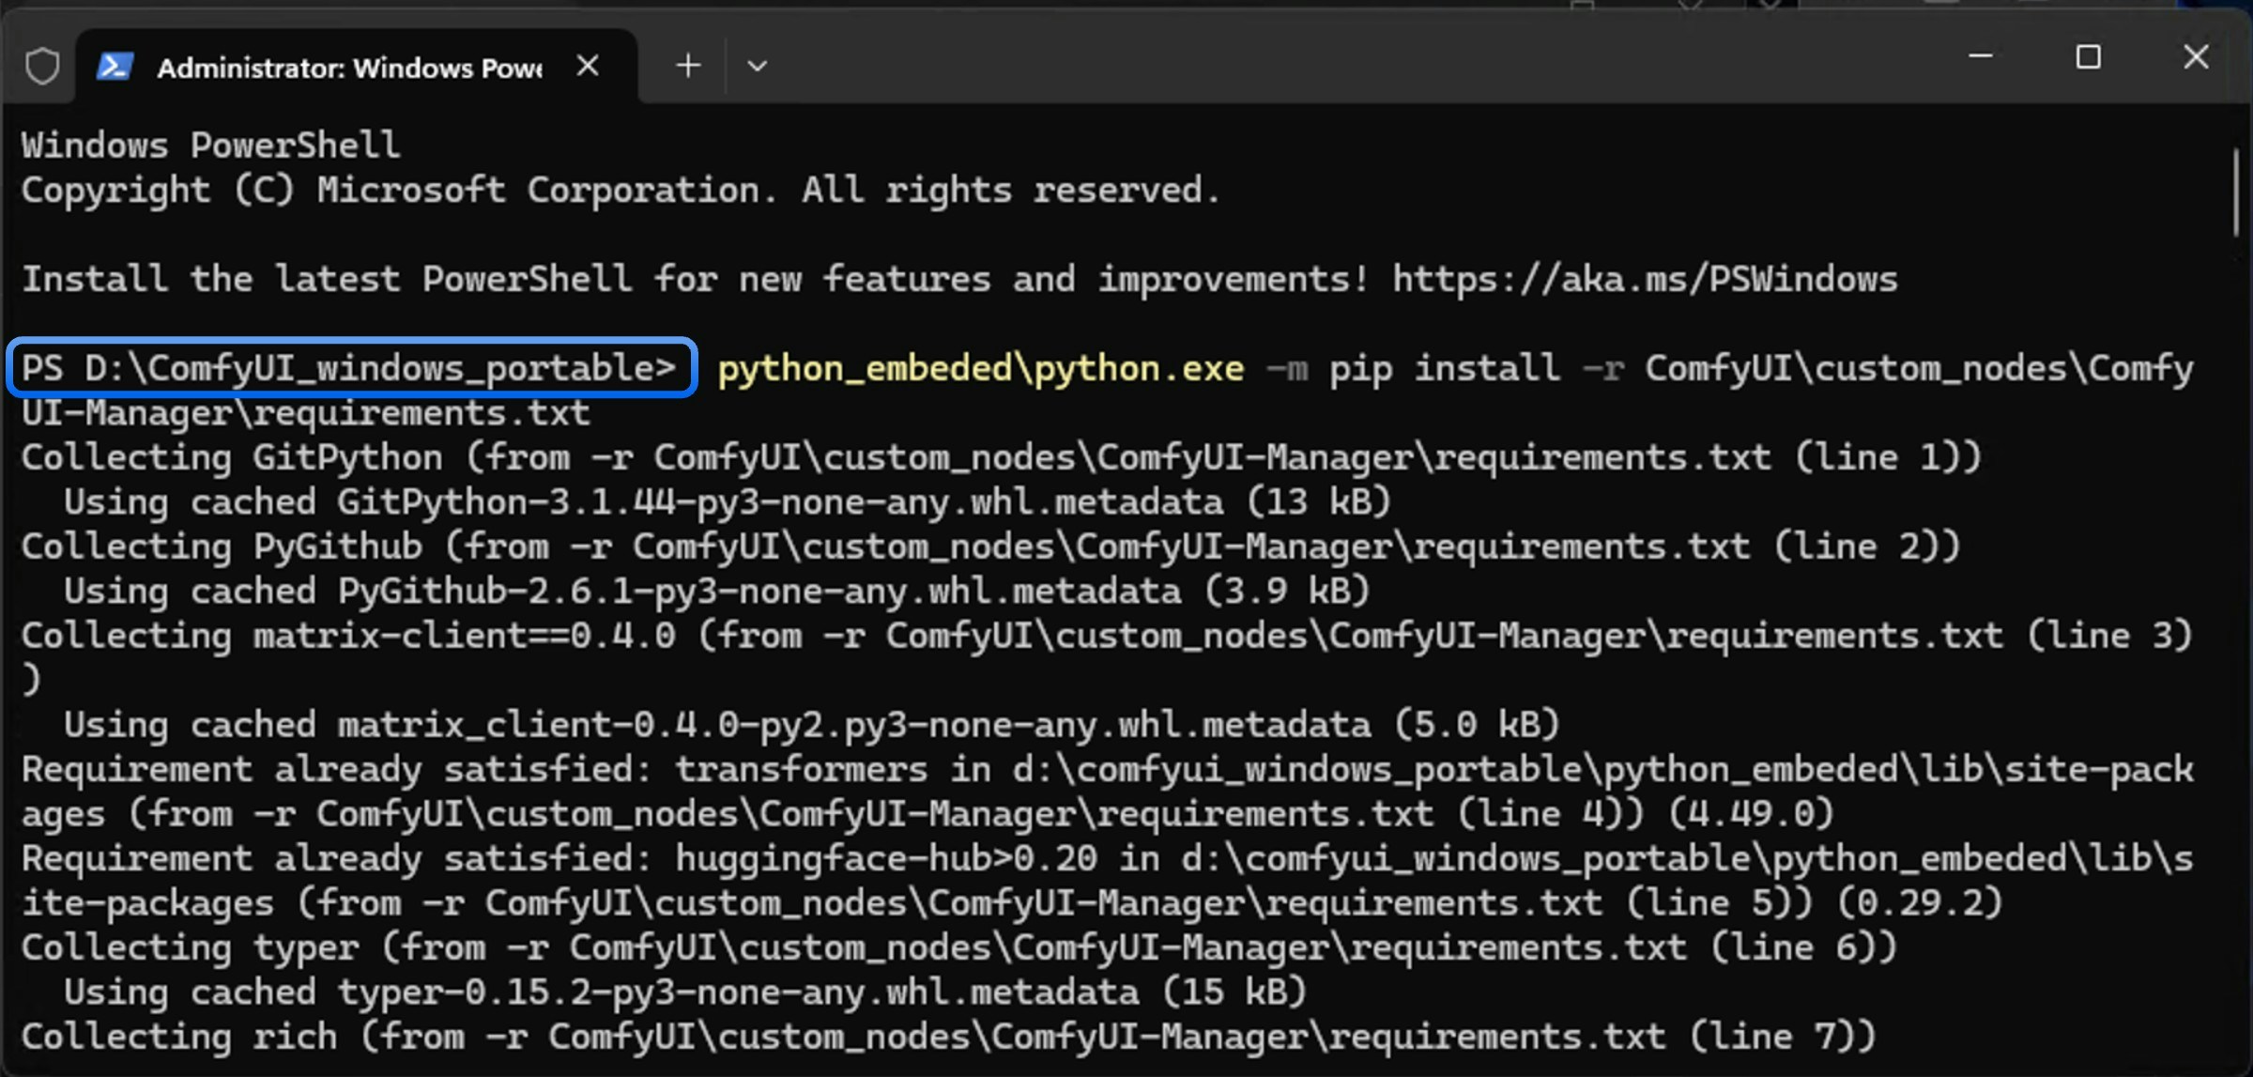Click the PowerShell icon on the tab
Image resolution: width=2253 pixels, height=1077 pixels.
tap(115, 67)
